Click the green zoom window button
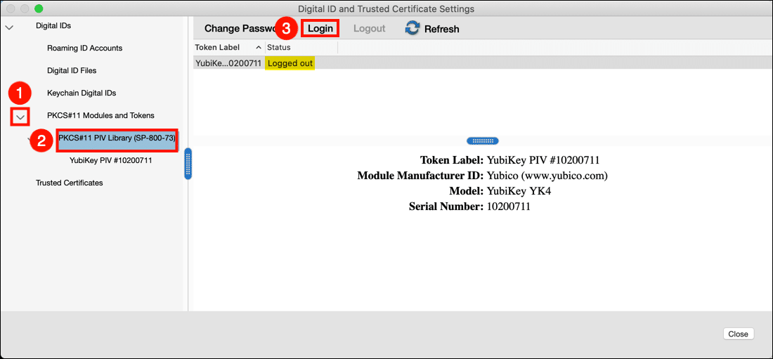Image resolution: width=773 pixels, height=359 pixels. [x=39, y=9]
